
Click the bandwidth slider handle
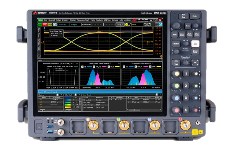point(103,24)
